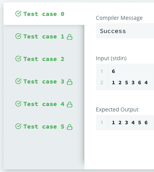
Task: Open the Test case 1 tab
Action: click(x=44, y=36)
